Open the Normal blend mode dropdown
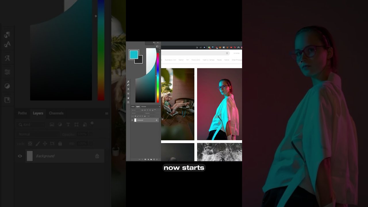The width and height of the screenshot is (368, 207). click(138, 113)
